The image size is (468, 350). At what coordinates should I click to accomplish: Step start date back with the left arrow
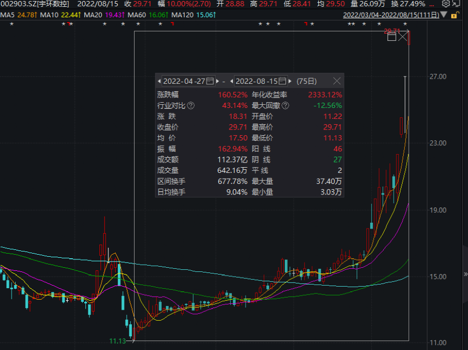pyautogui.click(x=160, y=81)
